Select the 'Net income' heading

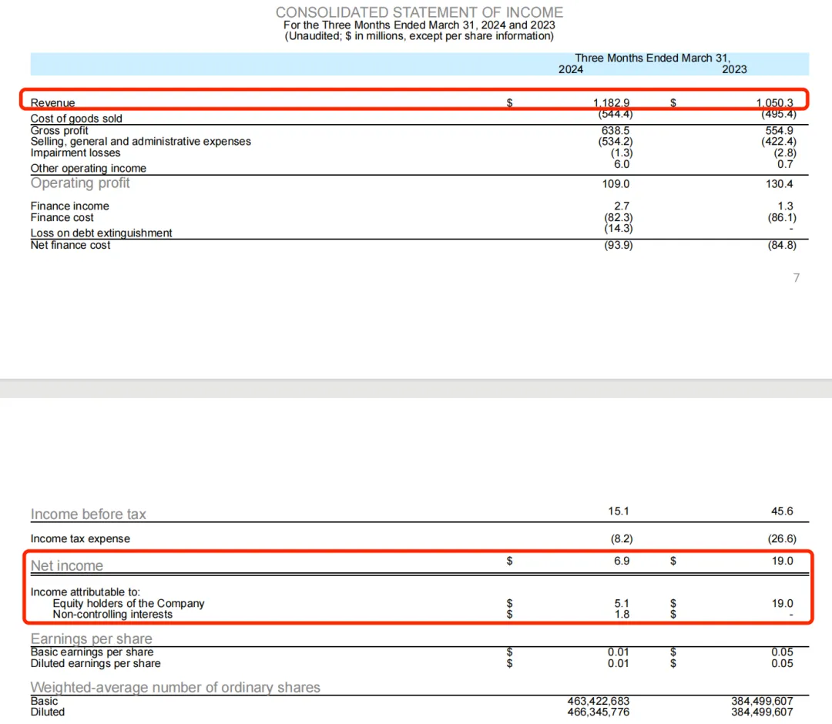(x=67, y=566)
